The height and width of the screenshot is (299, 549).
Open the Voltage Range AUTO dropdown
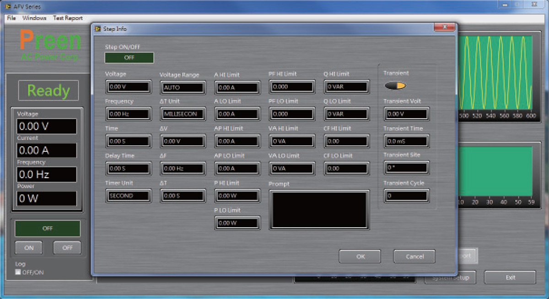point(183,87)
